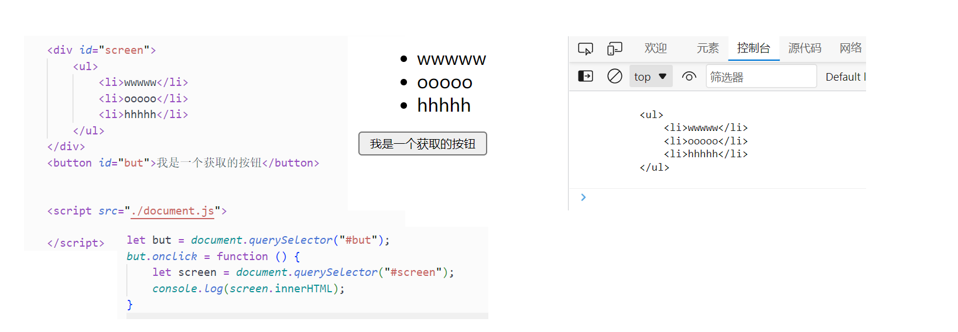Click the rendered list item ooooo
This screenshot has height=332, width=958.
(445, 82)
